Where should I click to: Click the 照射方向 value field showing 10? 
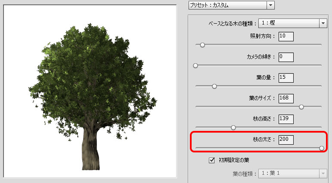[x=286, y=37]
